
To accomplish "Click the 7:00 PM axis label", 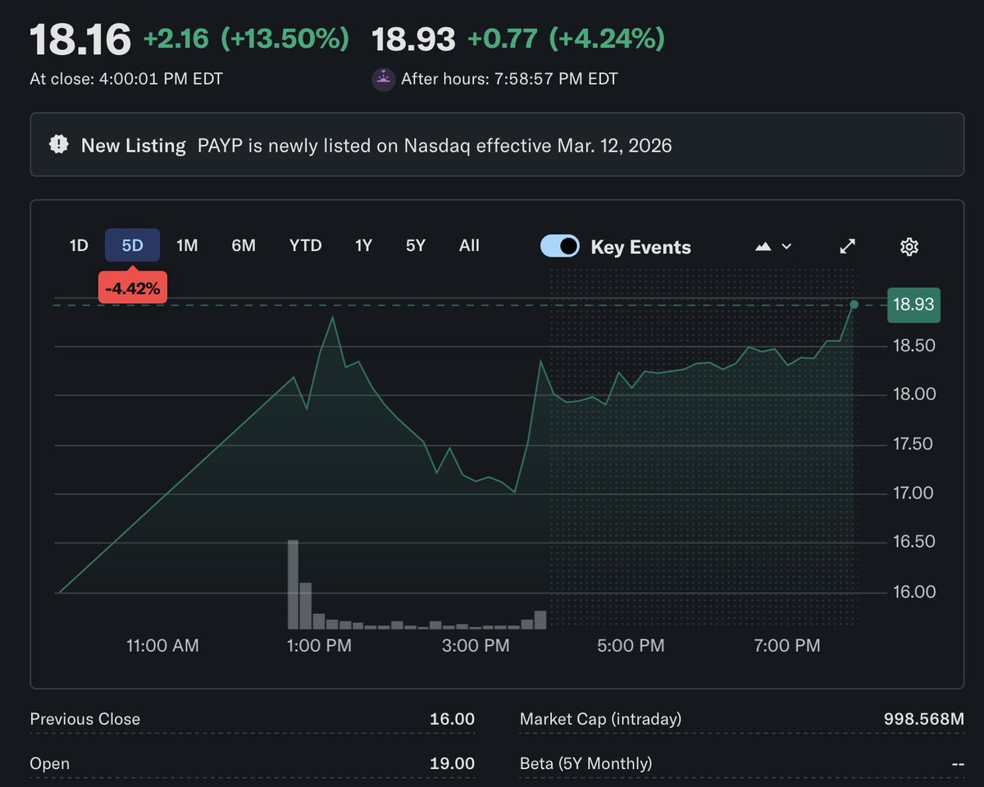I will coord(787,646).
